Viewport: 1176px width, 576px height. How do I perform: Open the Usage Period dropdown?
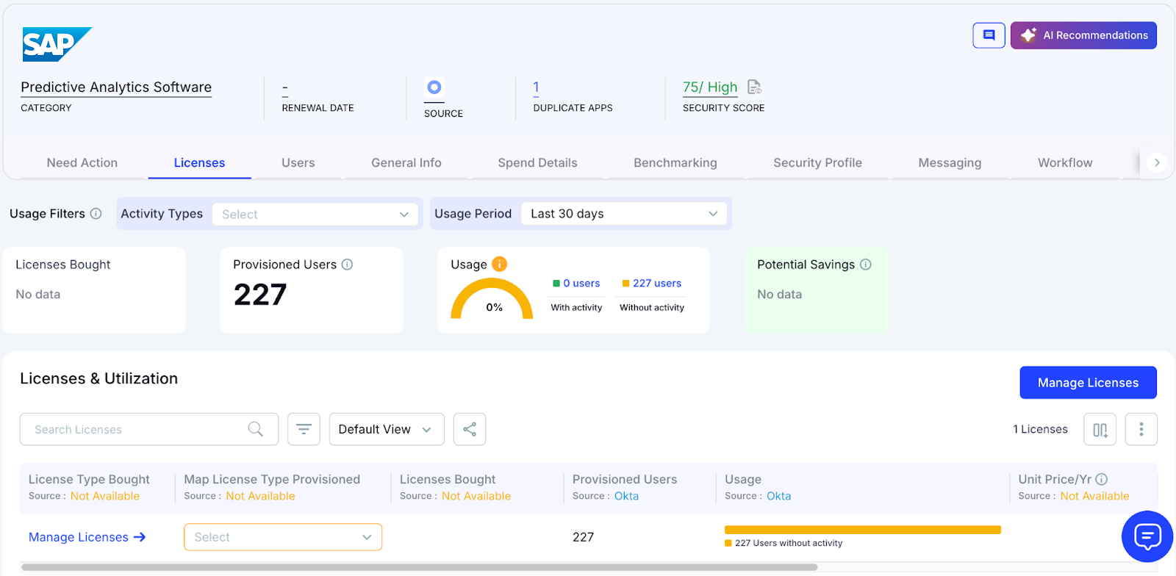click(x=624, y=214)
